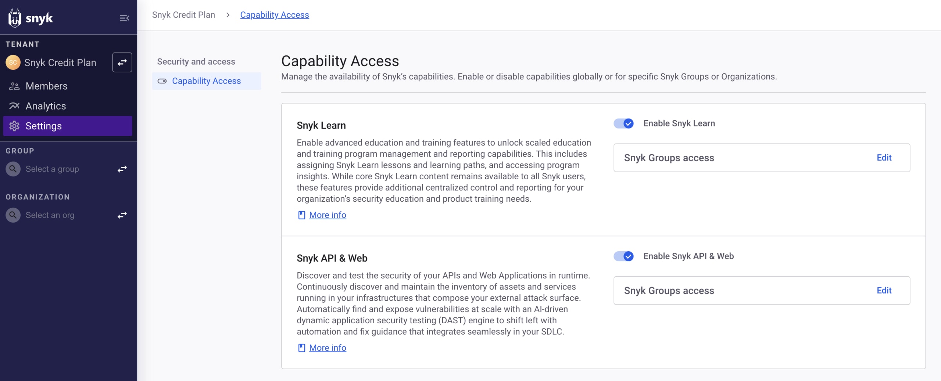Viewport: 941px width, 381px height.
Task: Click the ORGANIZATION sidebar label
Action: (37, 197)
